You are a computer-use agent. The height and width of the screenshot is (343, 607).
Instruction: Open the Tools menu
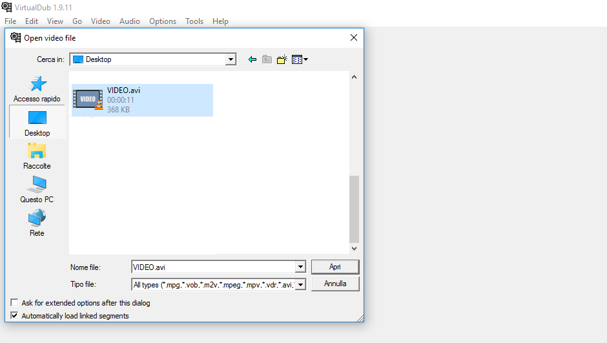[x=194, y=21]
